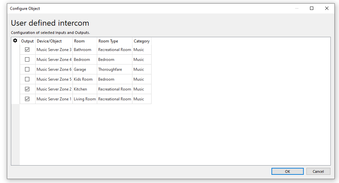Maximize the Configure Object window
Viewport: 339px width, 183px height.
[312, 9]
